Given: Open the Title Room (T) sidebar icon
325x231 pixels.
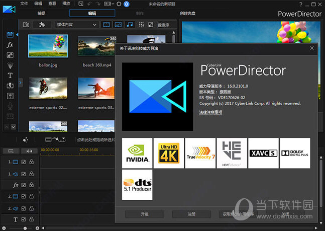Looking at the screenshot, I should 10,75.
